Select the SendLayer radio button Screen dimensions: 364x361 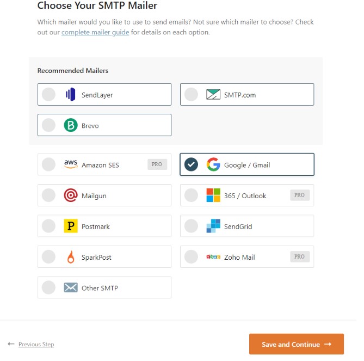tap(48, 94)
